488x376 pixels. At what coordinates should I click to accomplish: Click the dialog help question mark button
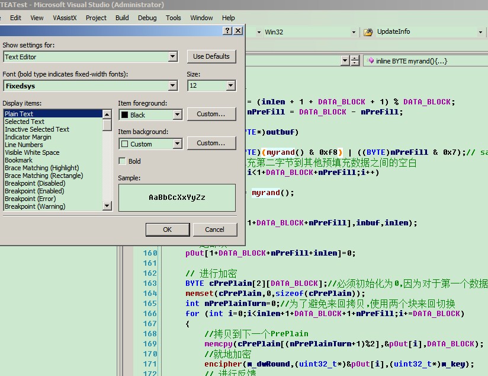(x=227, y=31)
